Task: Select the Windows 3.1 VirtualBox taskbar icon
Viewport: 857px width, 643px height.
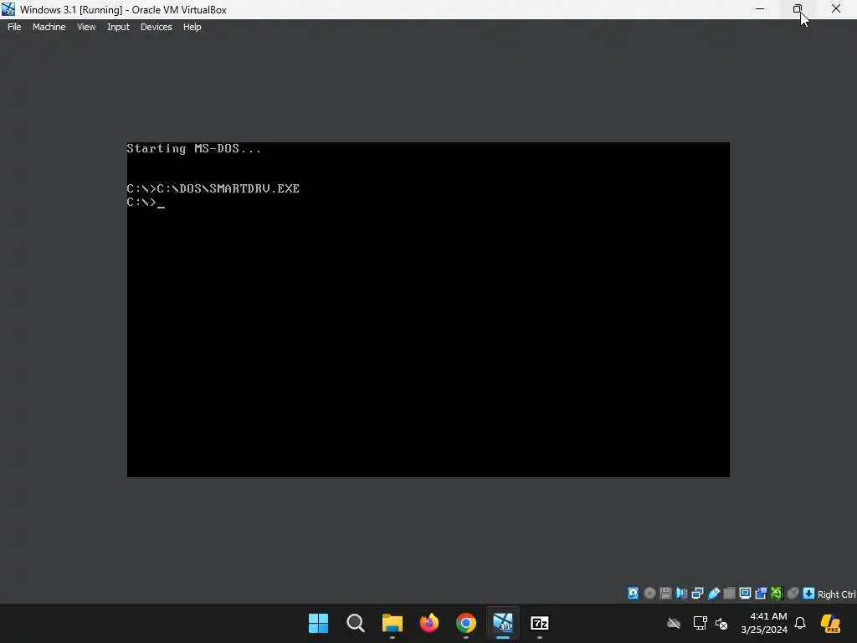Action: (503, 623)
